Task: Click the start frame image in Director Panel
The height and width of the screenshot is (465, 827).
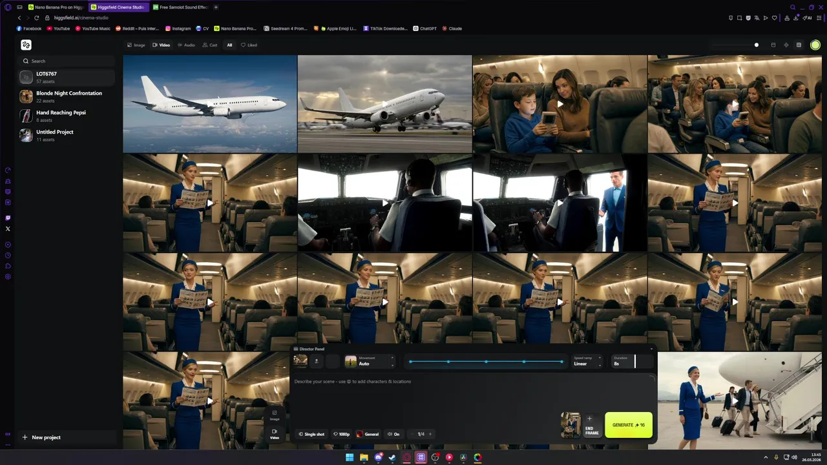Action: point(300,361)
